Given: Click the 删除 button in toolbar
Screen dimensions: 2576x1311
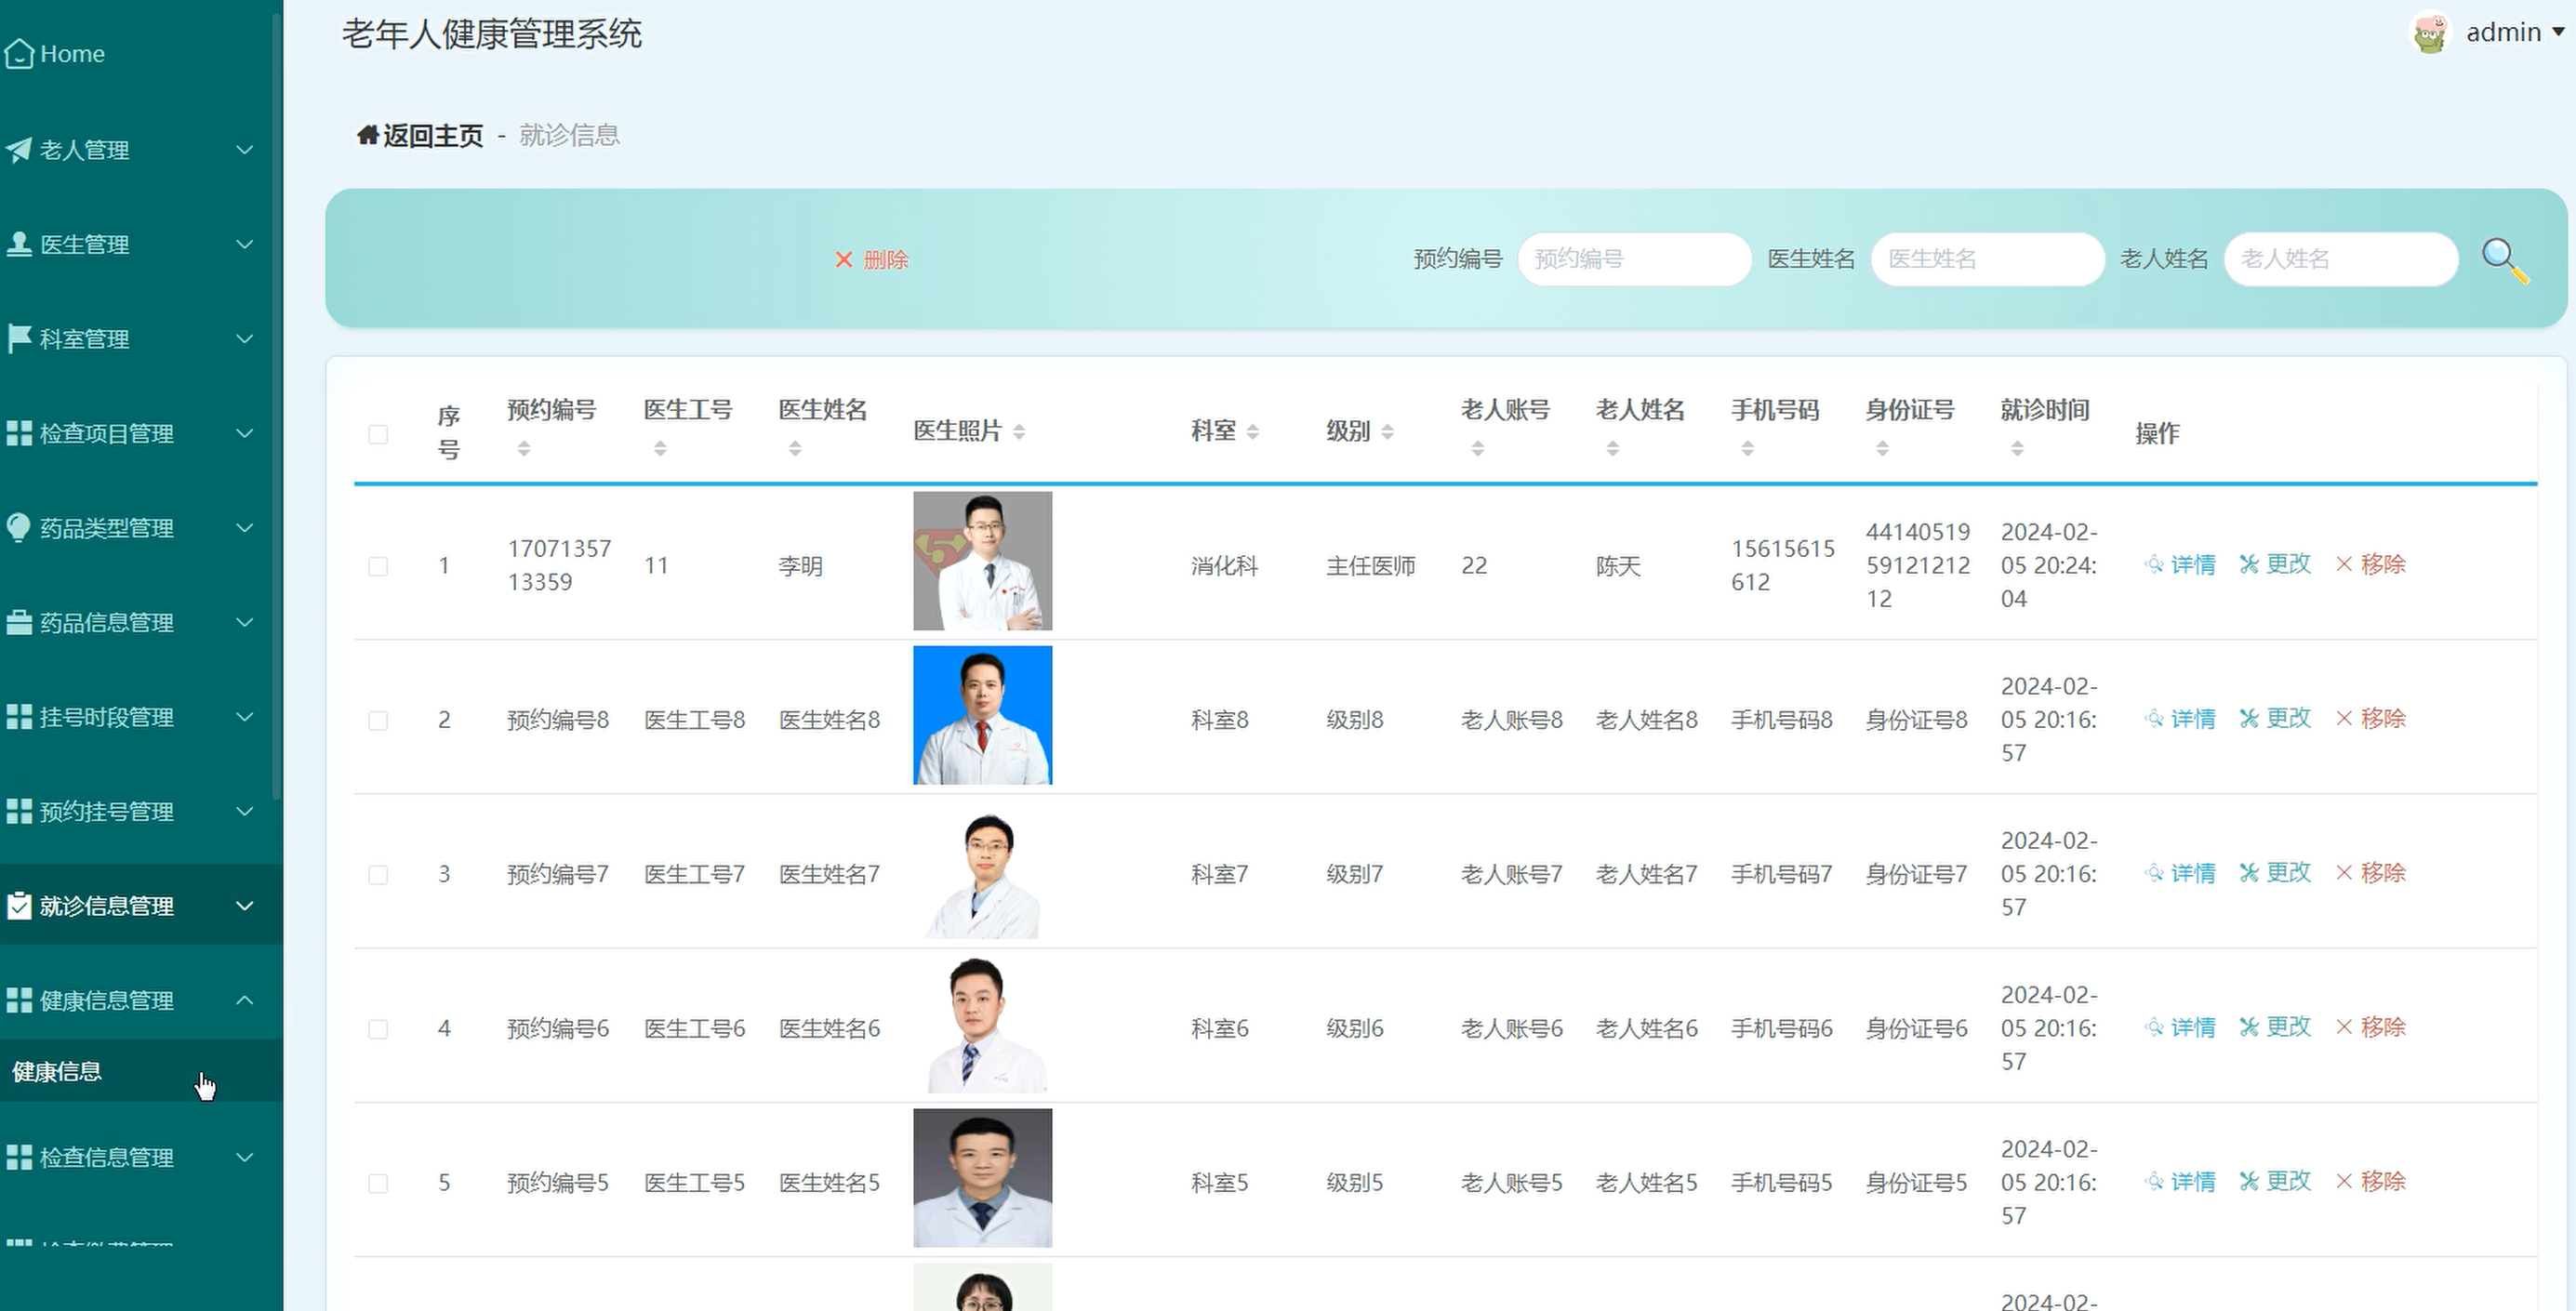Looking at the screenshot, I should point(871,260).
